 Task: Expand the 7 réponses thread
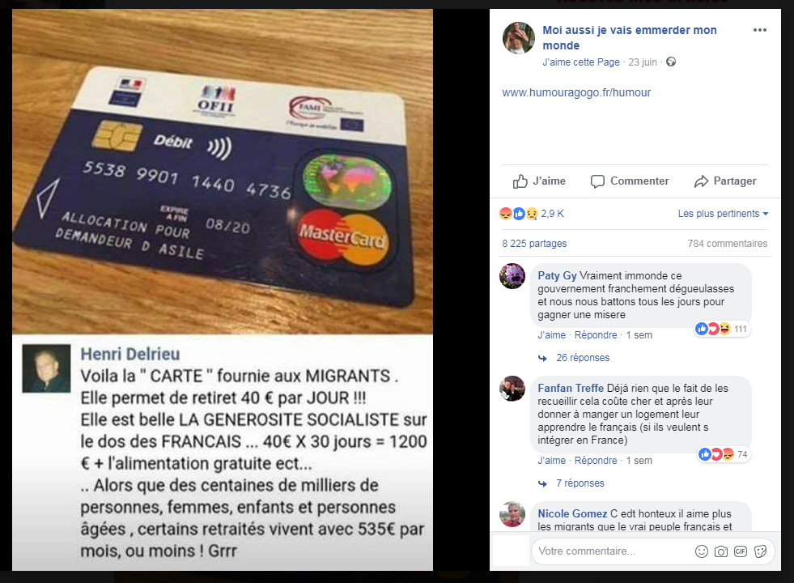tap(580, 483)
